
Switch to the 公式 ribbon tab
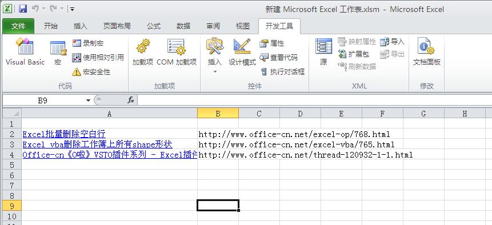coord(154,26)
